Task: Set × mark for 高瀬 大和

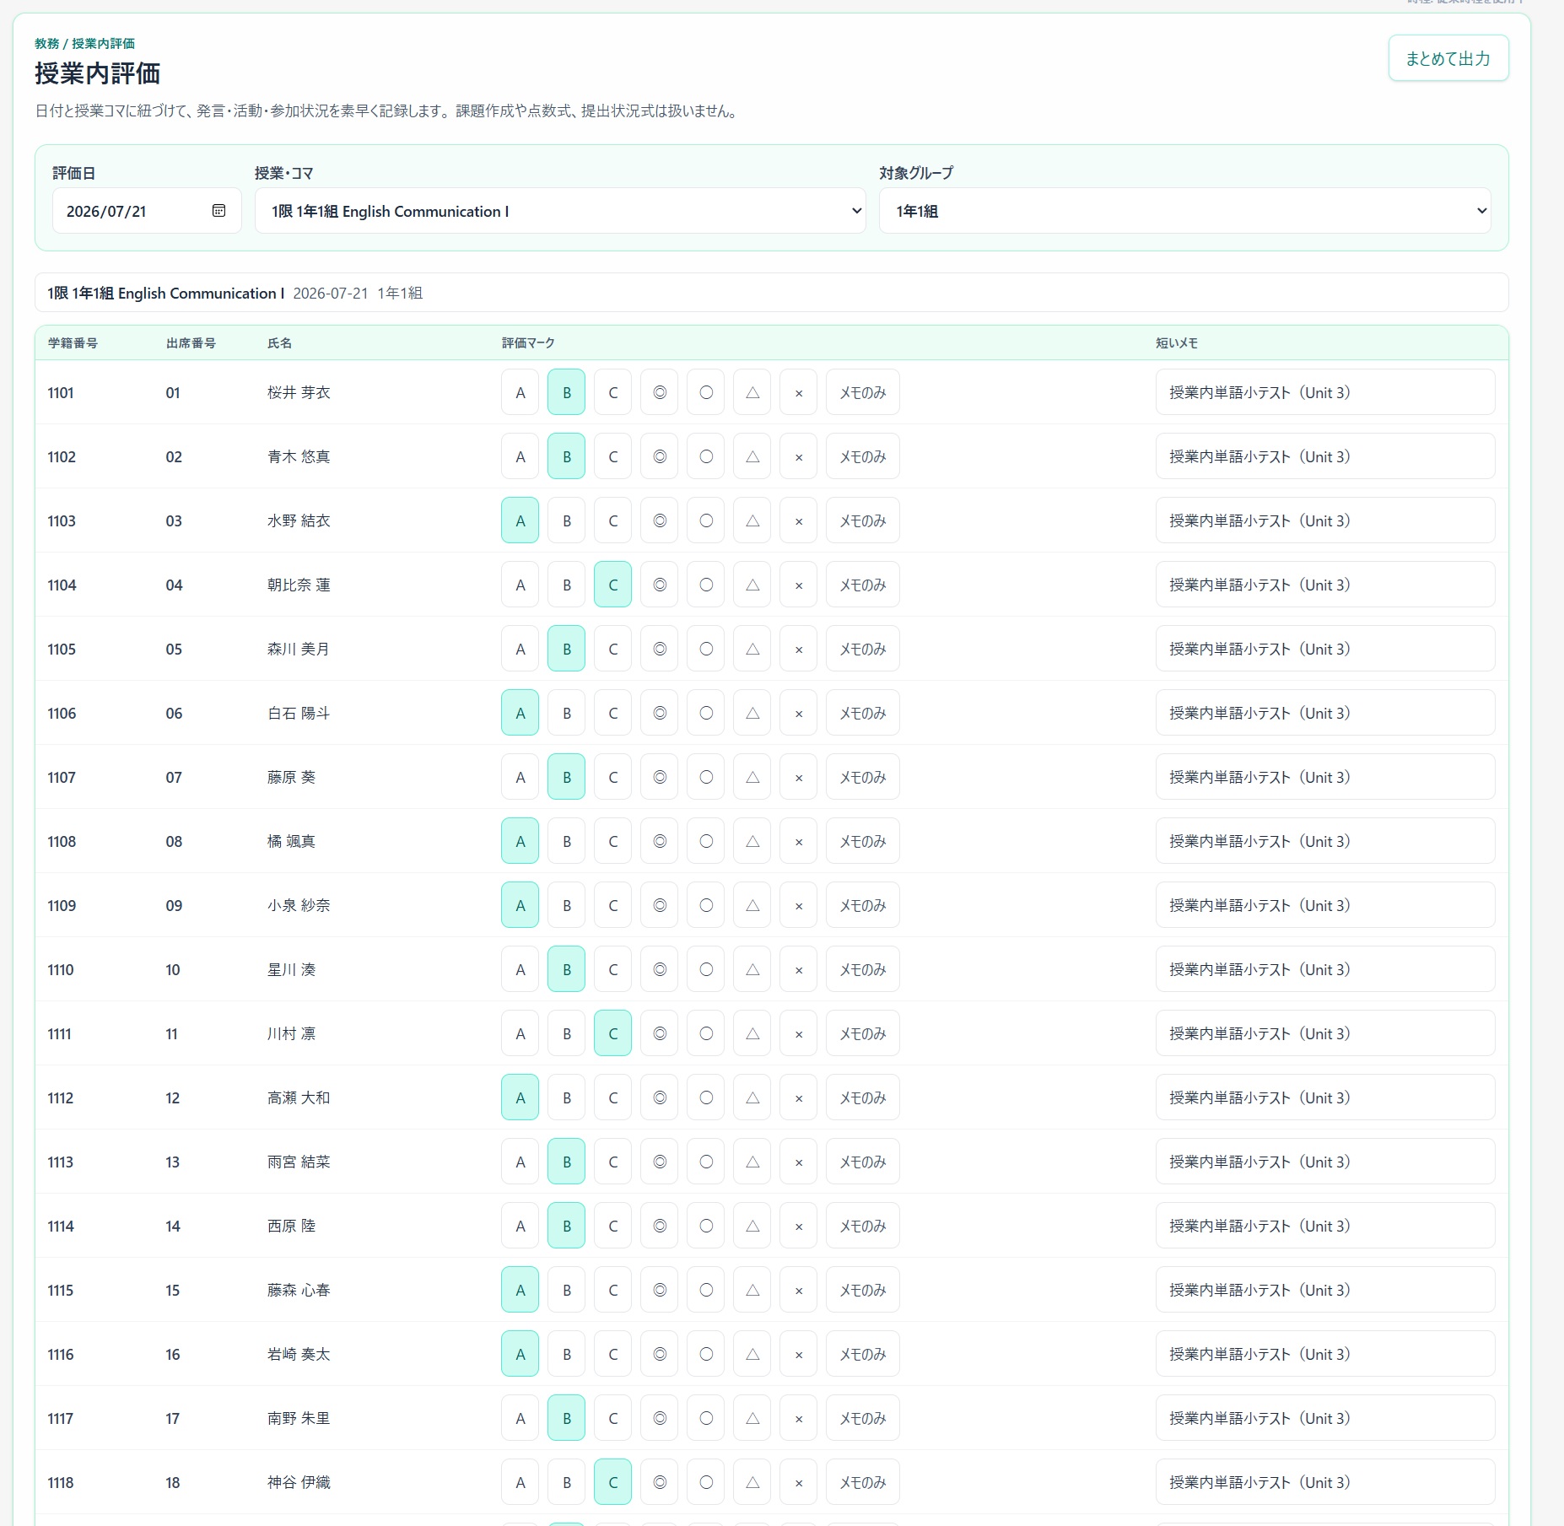Action: pos(799,1097)
